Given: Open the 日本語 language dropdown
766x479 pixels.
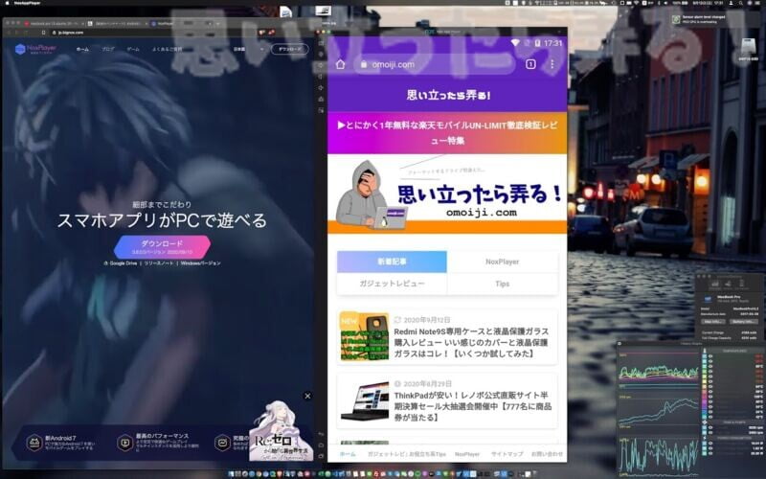Looking at the screenshot, I should tap(248, 50).
